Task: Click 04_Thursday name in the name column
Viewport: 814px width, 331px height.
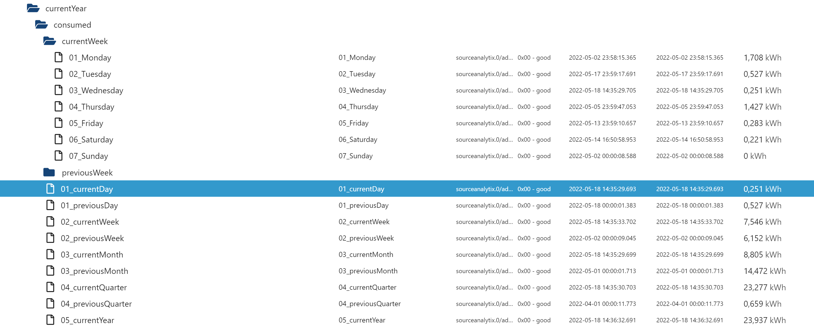Action: click(x=358, y=107)
